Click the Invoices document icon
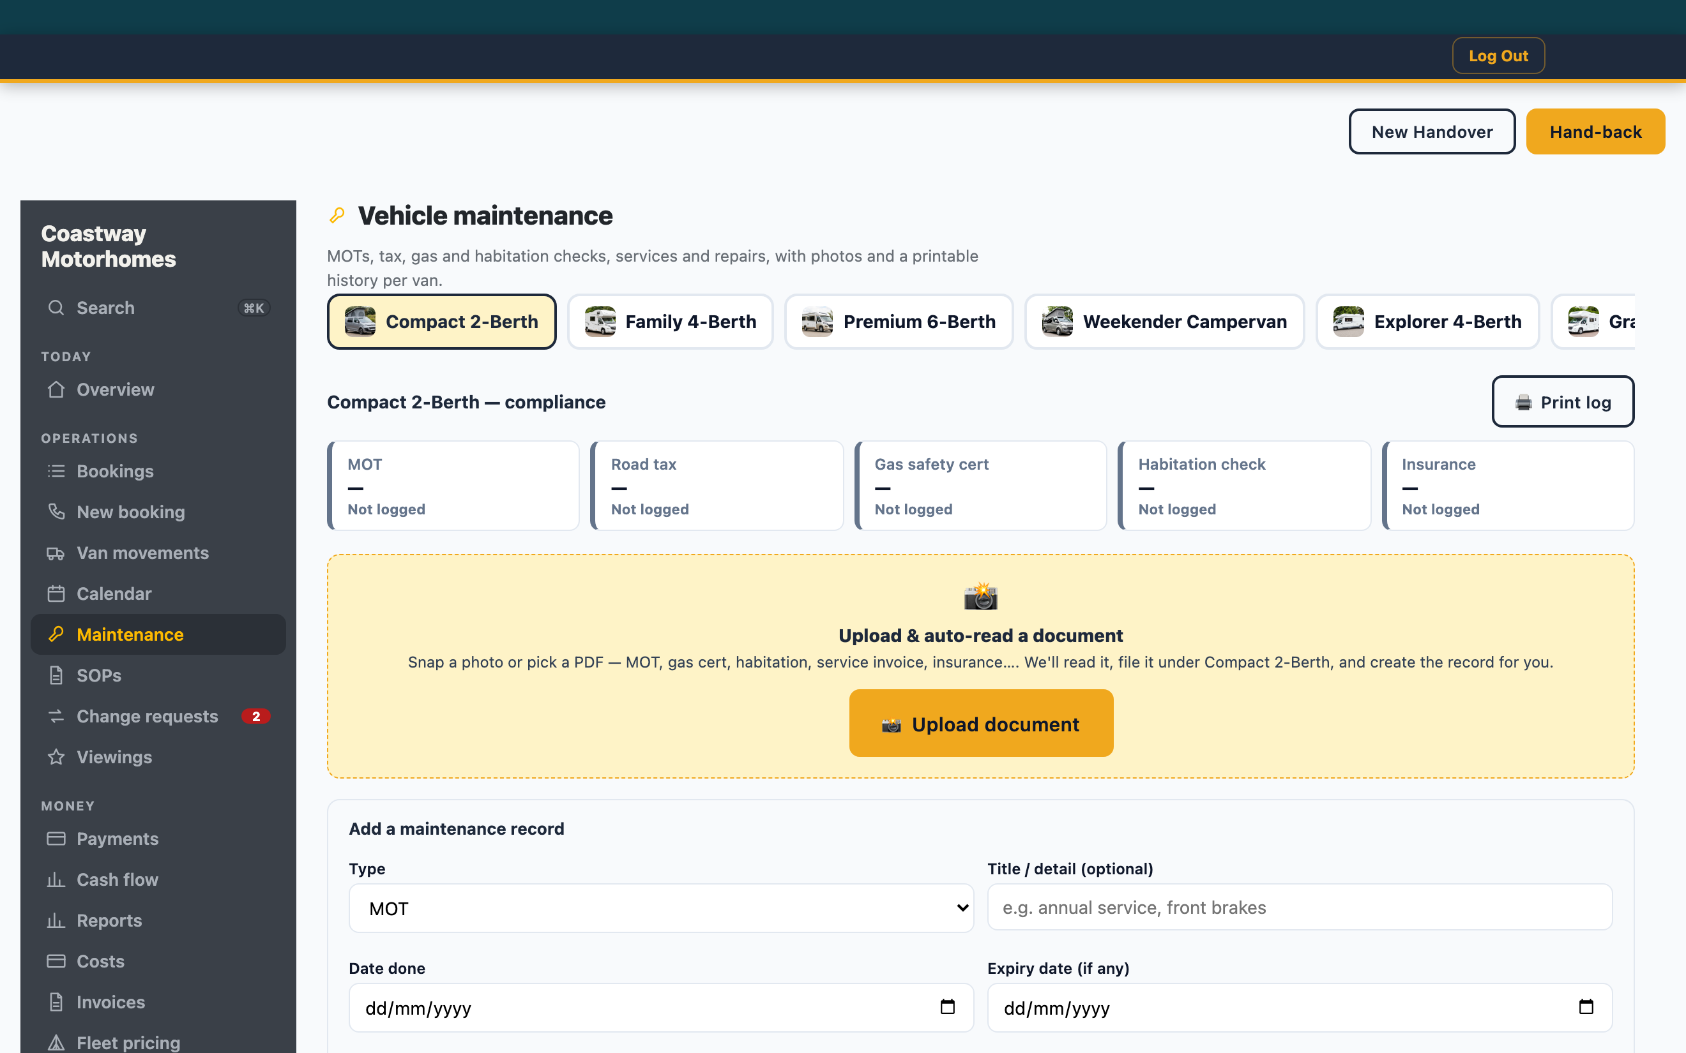1686x1053 pixels. pyautogui.click(x=56, y=1002)
